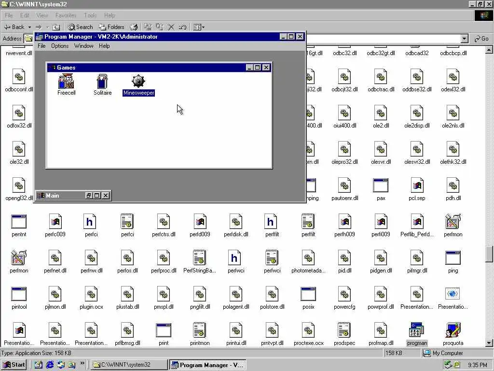The image size is (494, 371).
Task: Open the Views dropdown button
Action: click(199, 27)
